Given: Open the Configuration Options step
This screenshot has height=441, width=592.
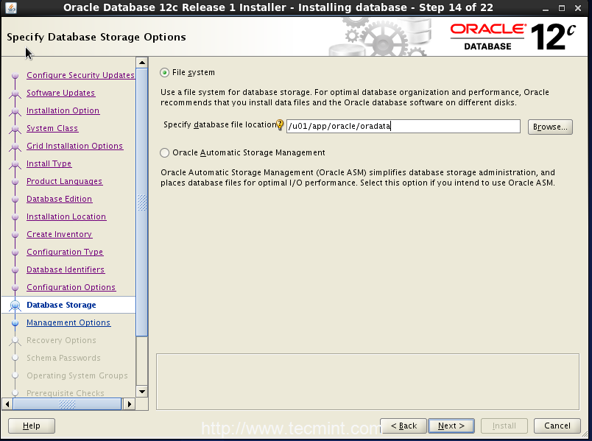Looking at the screenshot, I should click(71, 287).
